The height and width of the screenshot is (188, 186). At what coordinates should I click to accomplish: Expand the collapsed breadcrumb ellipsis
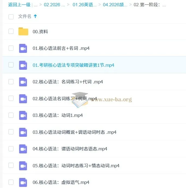click(x=36, y=5)
